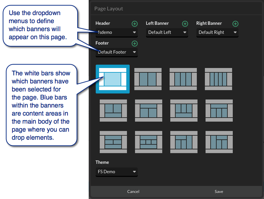The image size is (264, 199).
Task: Select the four equal columns layout
Action: (x=218, y=79)
